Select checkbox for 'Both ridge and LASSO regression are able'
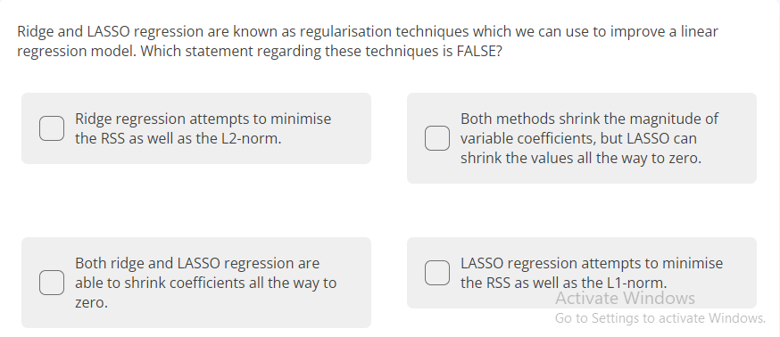 pos(52,283)
